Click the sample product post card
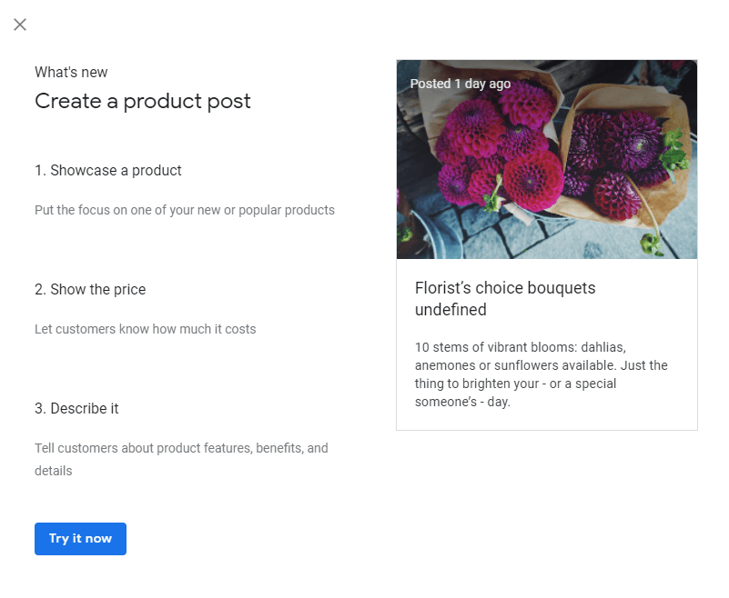The height and width of the screenshot is (598, 729). (546, 241)
